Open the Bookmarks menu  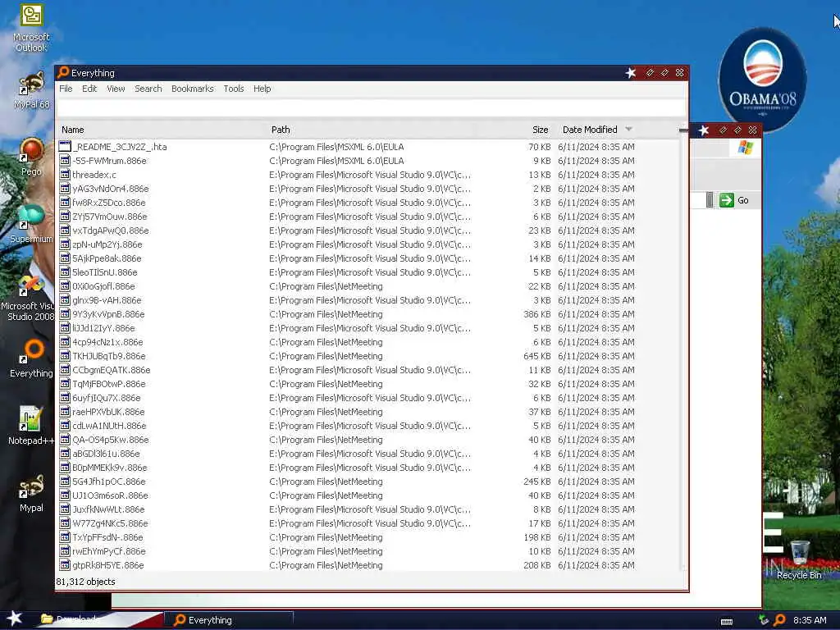(x=192, y=89)
